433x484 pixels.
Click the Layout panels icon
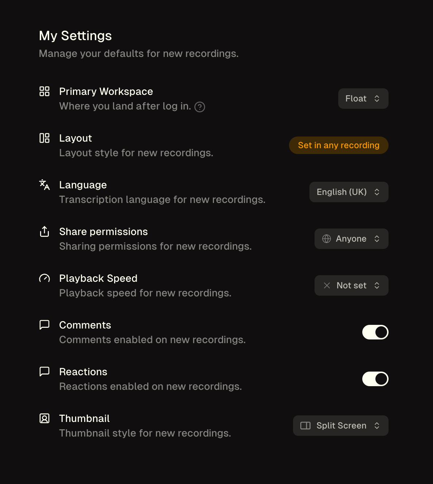[x=44, y=138]
